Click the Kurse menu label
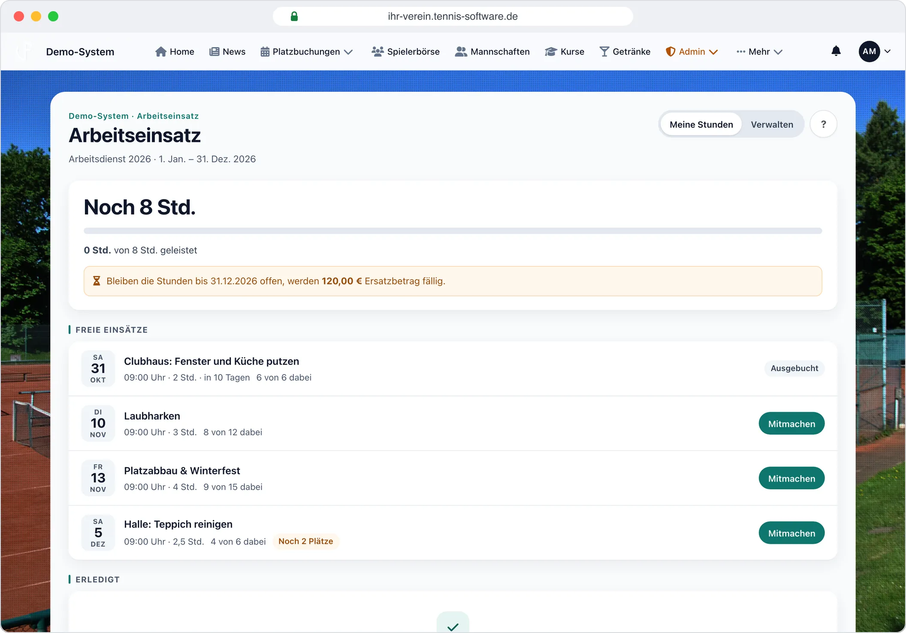The image size is (906, 633). click(x=572, y=52)
